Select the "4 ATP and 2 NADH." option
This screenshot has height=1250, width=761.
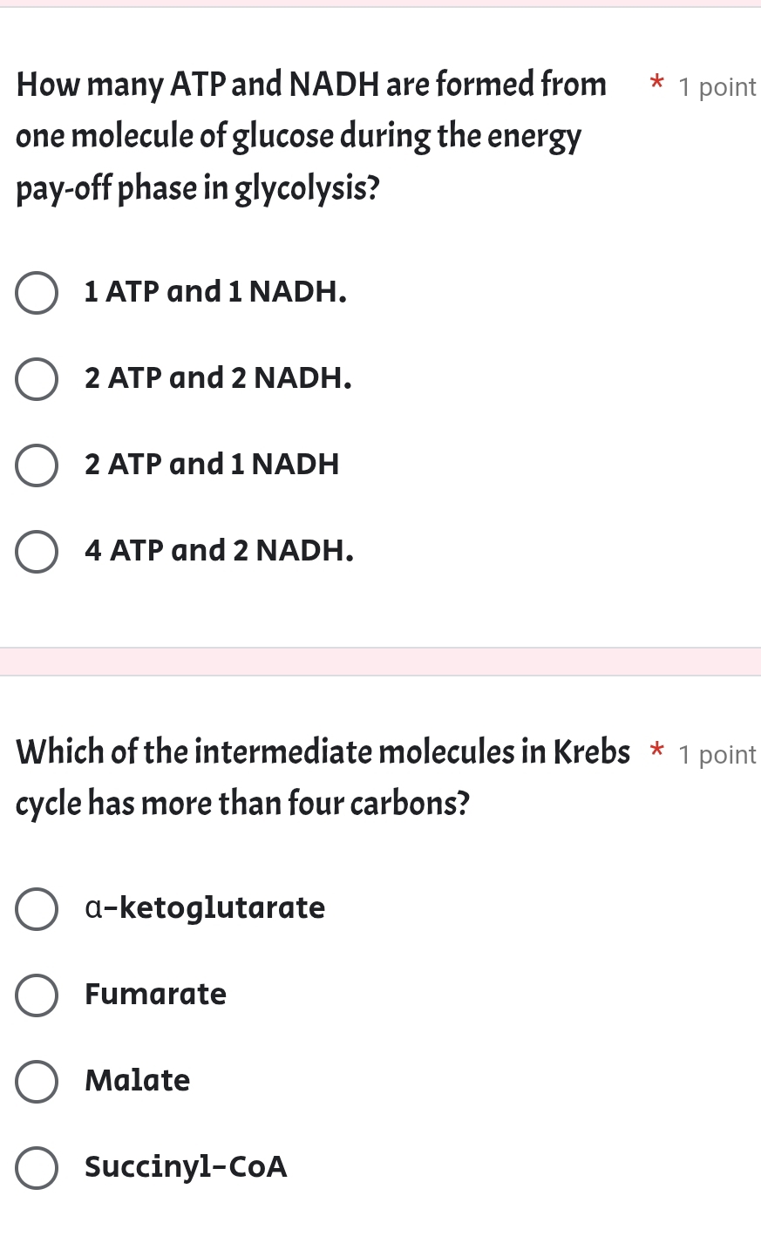36,552
